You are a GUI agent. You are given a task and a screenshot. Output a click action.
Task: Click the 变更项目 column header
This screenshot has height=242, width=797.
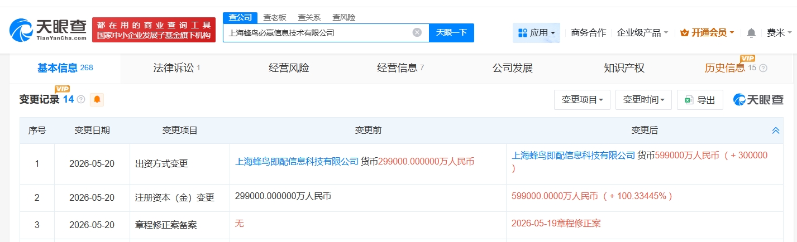click(180, 130)
